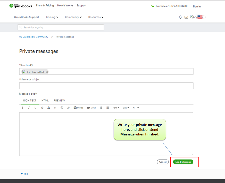Apply numbered list formatting
The width and height of the screenshot is (225, 183).
click(x=101, y=108)
